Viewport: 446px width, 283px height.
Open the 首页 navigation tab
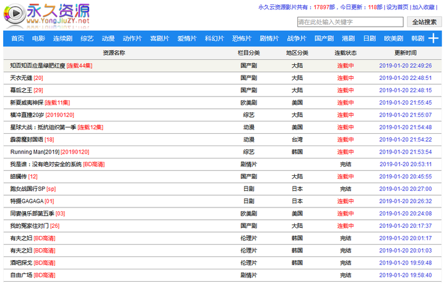[x=17, y=38]
